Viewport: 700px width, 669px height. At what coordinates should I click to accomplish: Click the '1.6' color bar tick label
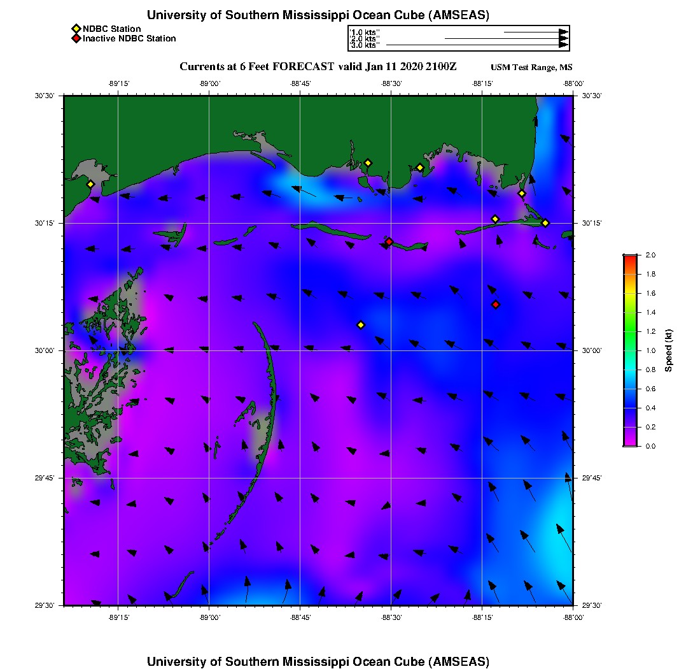coord(650,293)
